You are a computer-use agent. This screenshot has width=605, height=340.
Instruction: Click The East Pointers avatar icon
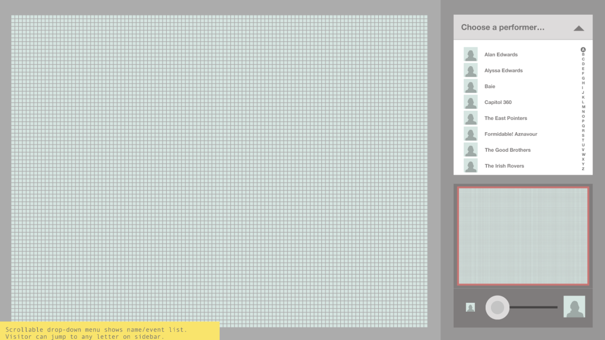pyautogui.click(x=470, y=118)
